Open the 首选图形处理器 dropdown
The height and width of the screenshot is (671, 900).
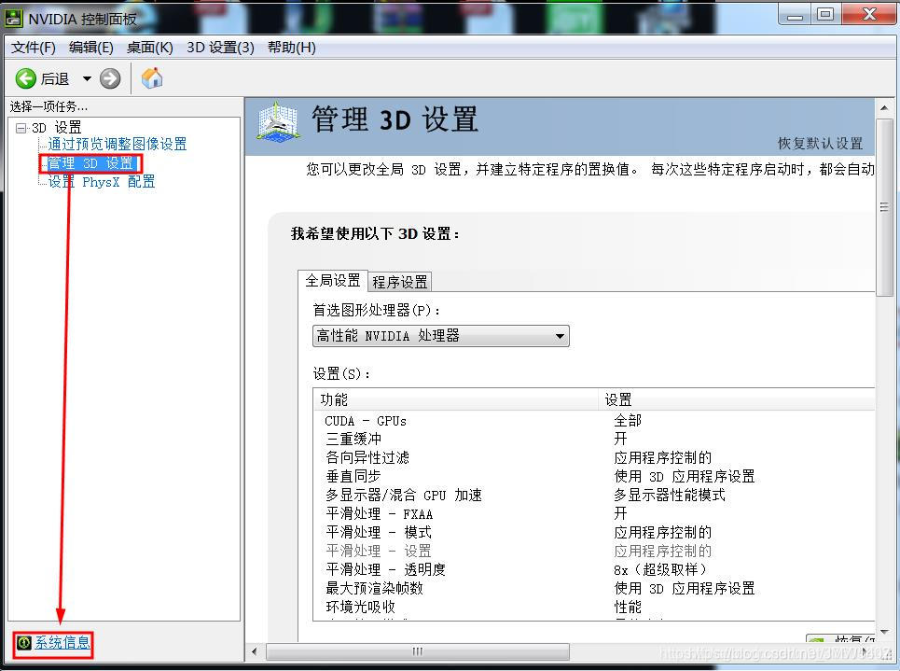pos(441,336)
